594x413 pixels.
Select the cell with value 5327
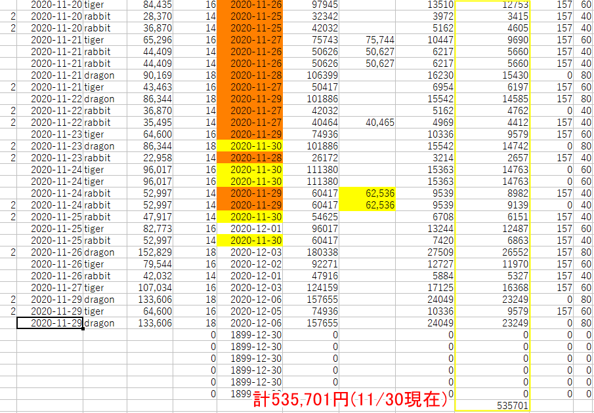click(x=492, y=276)
